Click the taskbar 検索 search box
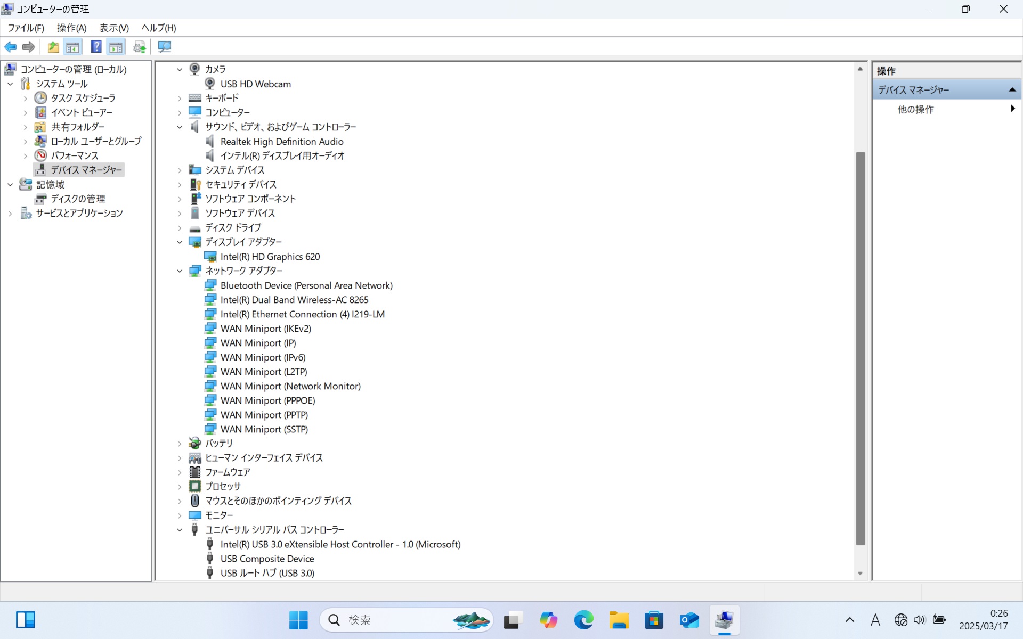 point(406,620)
